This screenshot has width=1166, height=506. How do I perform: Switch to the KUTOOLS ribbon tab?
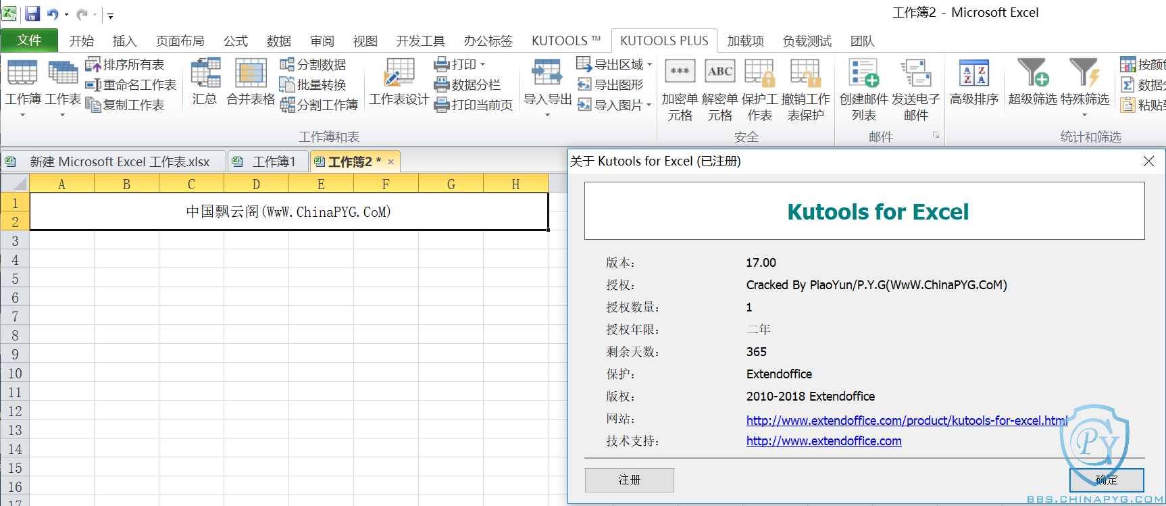[566, 41]
